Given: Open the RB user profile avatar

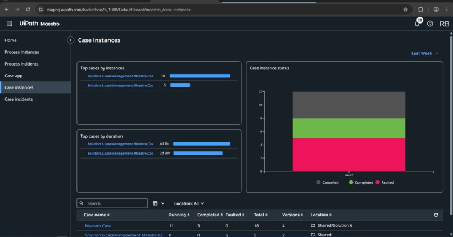Looking at the screenshot, I should (444, 24).
